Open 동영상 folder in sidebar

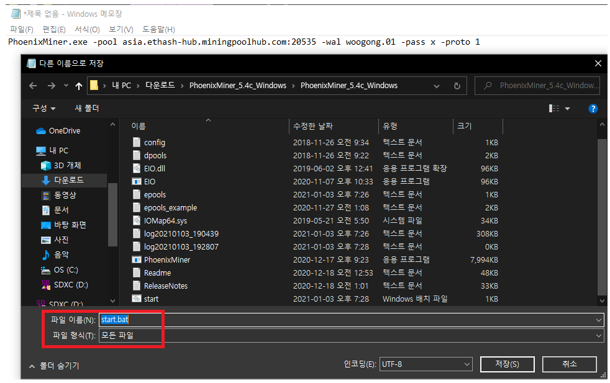(59, 195)
